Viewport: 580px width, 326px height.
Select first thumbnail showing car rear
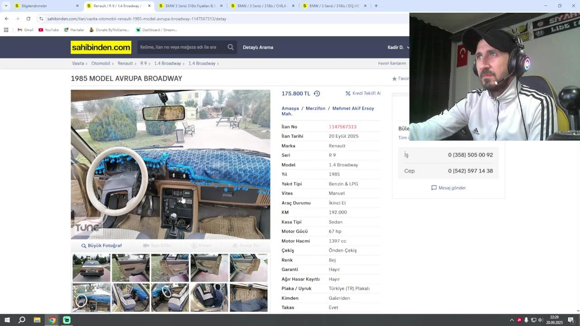(x=91, y=268)
